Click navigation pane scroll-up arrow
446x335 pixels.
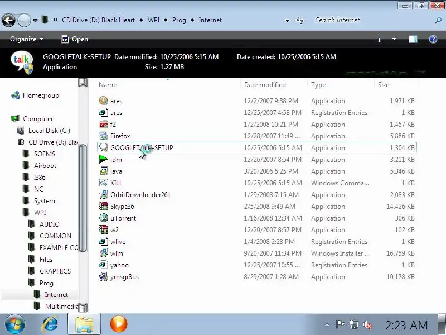[x=83, y=83]
